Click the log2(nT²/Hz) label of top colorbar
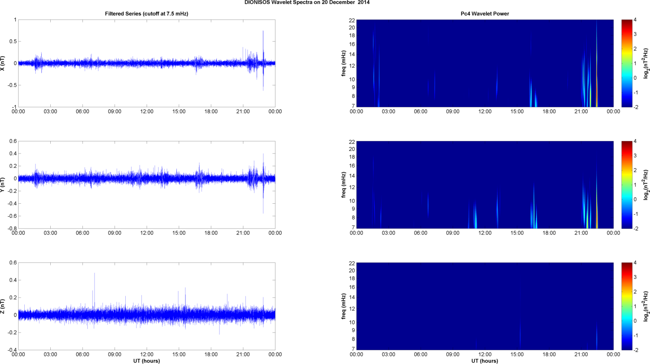This screenshot has width=650, height=364. [x=646, y=63]
